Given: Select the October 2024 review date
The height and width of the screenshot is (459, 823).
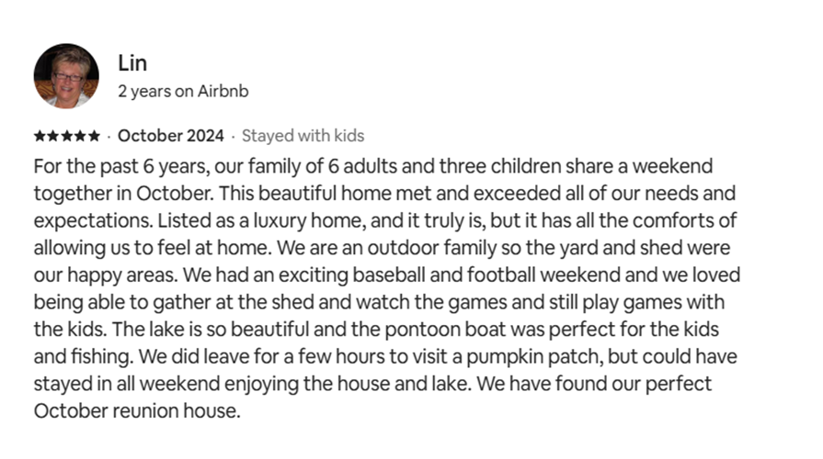Looking at the screenshot, I should [171, 136].
